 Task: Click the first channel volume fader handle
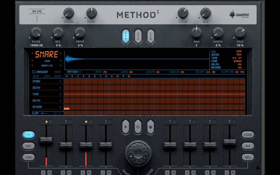46,140
